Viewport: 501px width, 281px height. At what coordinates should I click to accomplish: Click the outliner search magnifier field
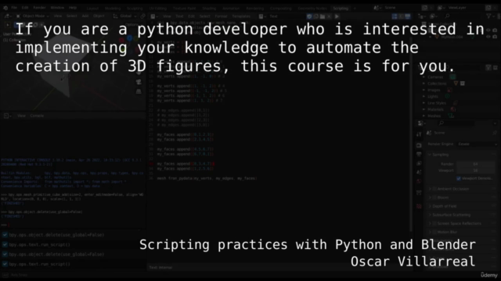click(x=463, y=16)
